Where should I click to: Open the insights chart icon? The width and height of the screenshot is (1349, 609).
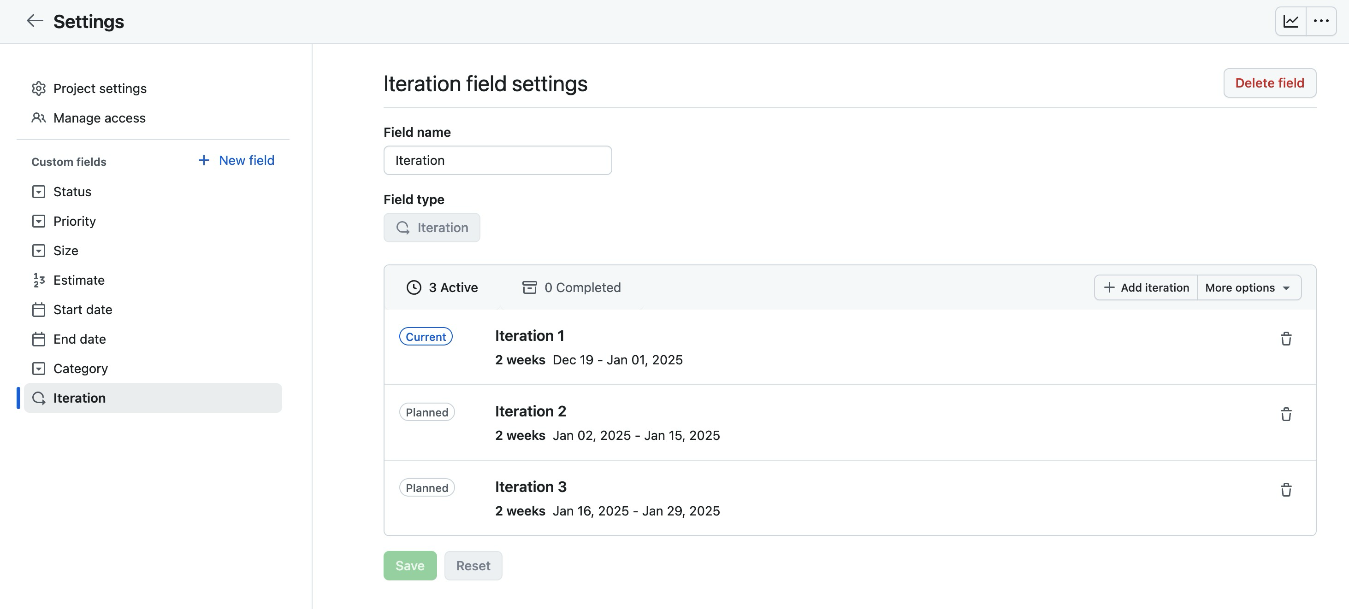click(x=1290, y=21)
